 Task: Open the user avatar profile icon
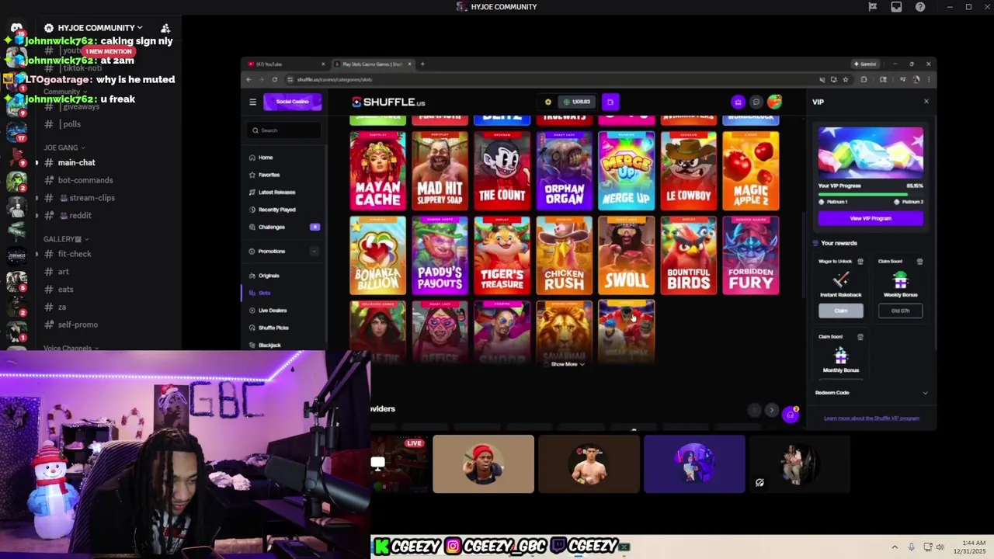click(x=774, y=102)
